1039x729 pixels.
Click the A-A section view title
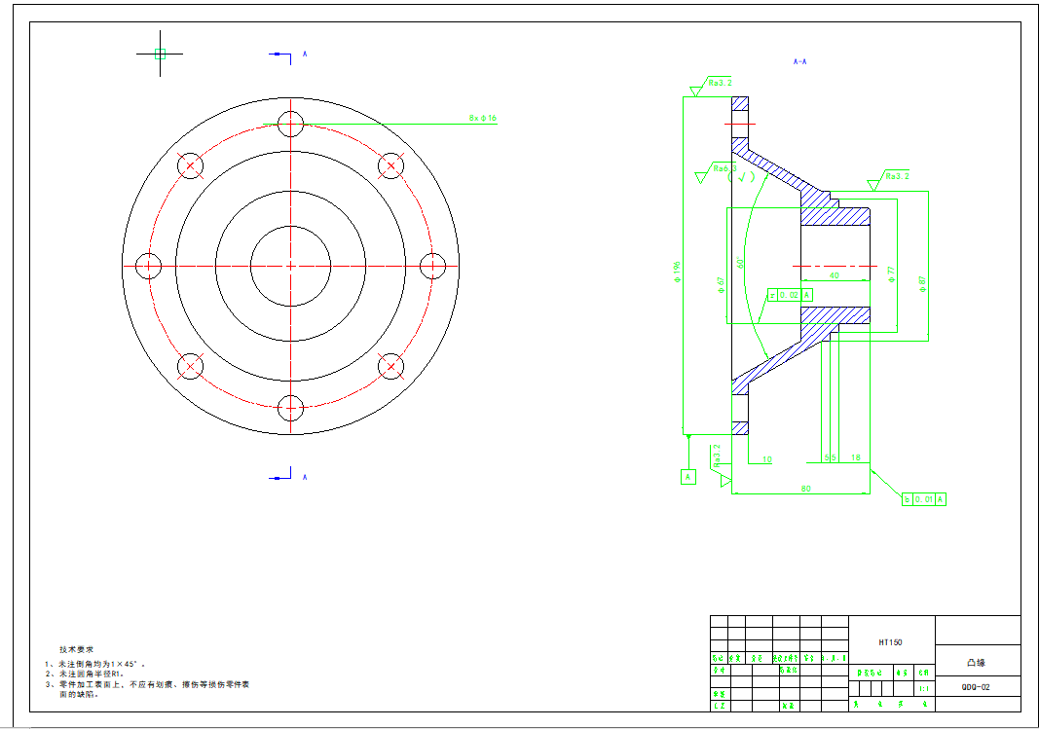pos(799,61)
